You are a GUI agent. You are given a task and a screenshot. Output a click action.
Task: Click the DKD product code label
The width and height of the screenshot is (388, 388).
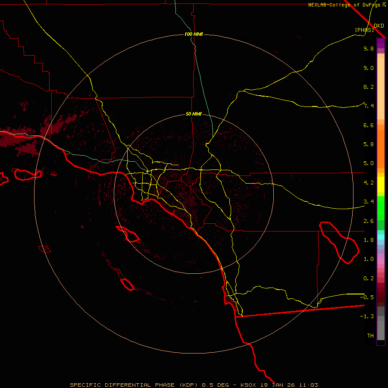point(379,26)
